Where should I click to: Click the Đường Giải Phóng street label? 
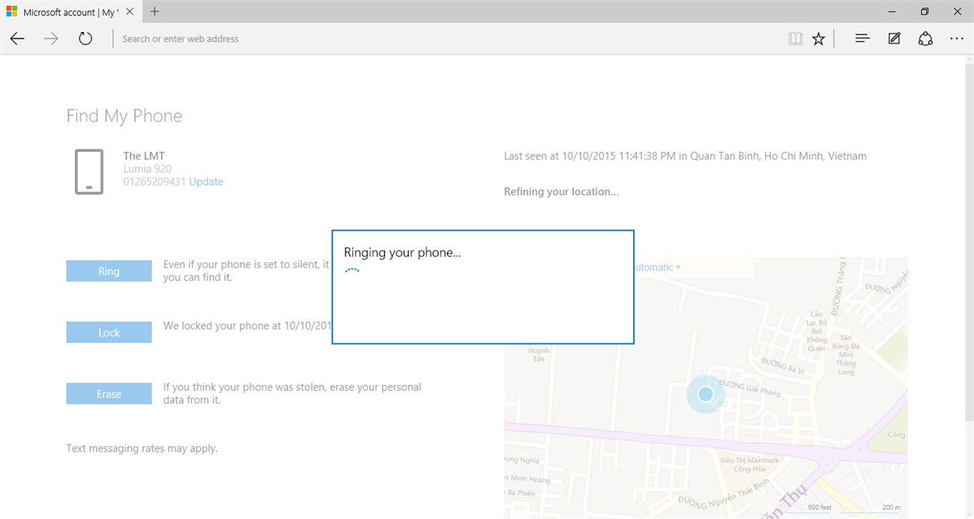pyautogui.click(x=749, y=388)
